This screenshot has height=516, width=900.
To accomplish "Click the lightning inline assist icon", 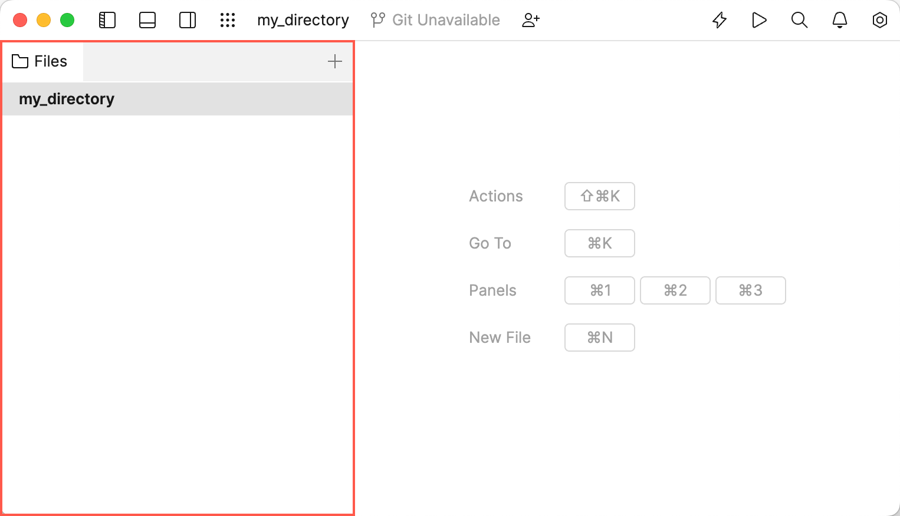I will click(719, 19).
